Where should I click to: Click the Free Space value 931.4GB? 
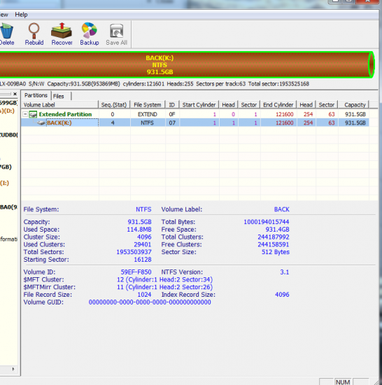(x=277, y=230)
